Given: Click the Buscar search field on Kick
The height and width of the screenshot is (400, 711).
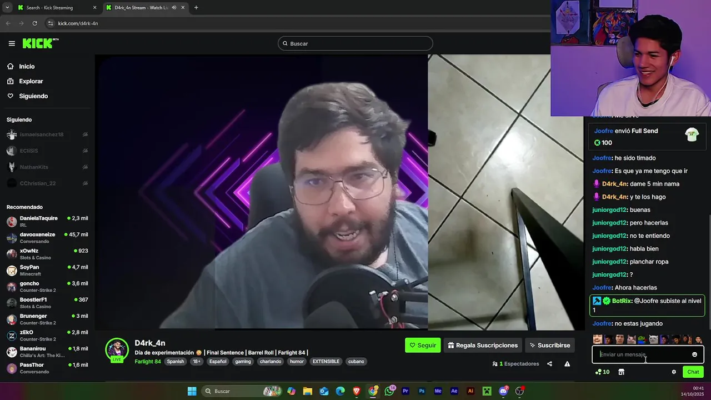Looking at the screenshot, I should (x=355, y=43).
